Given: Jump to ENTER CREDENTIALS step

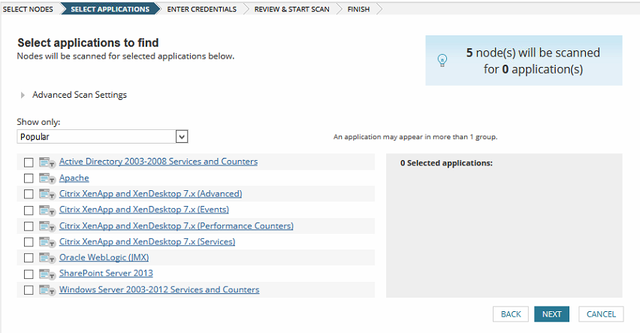Looking at the screenshot, I should click(x=201, y=9).
